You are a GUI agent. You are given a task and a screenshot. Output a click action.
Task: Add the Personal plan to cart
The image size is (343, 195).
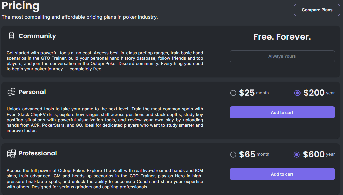tap(282, 112)
